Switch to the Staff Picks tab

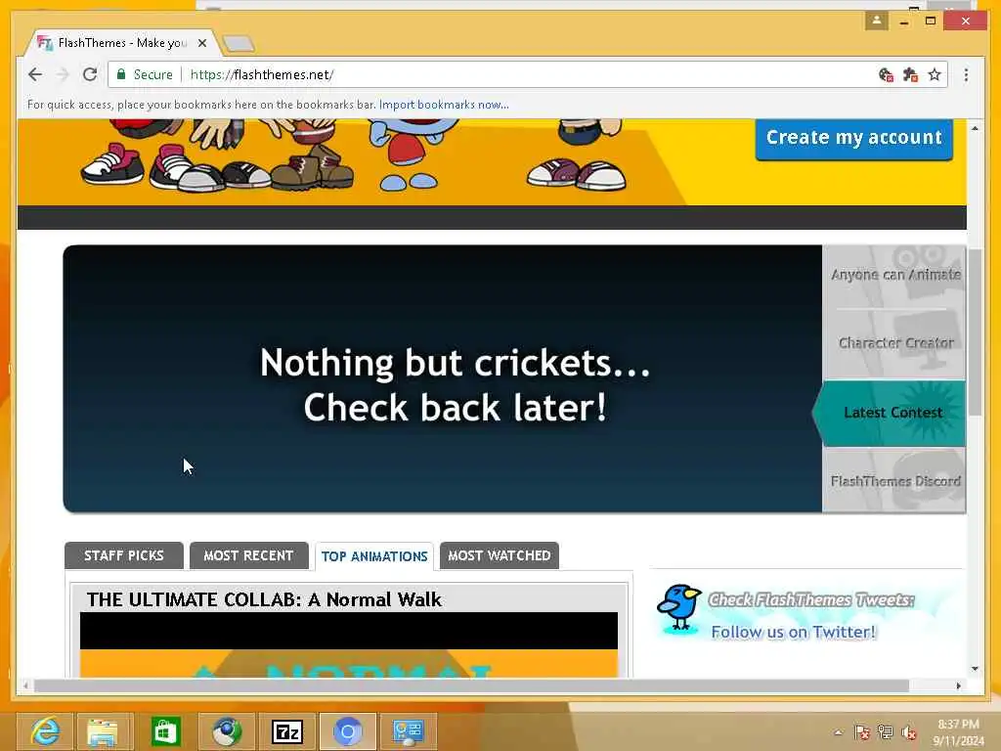click(x=124, y=555)
